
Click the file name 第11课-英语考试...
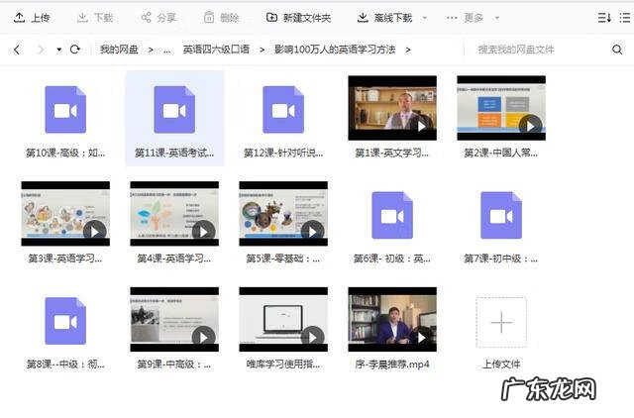pyautogui.click(x=174, y=153)
